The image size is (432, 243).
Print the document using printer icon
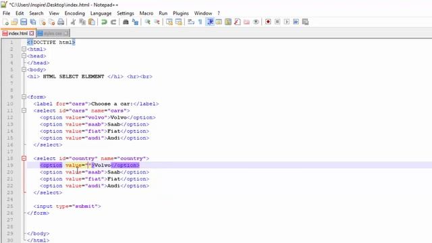click(61, 22)
